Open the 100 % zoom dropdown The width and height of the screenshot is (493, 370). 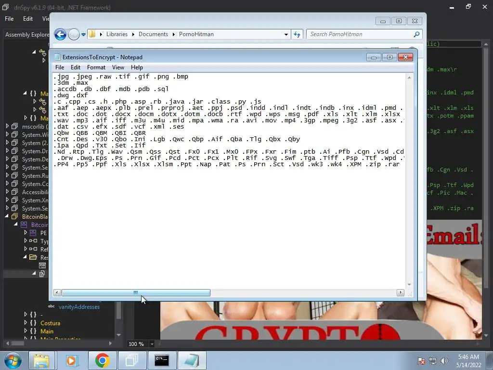152,344
